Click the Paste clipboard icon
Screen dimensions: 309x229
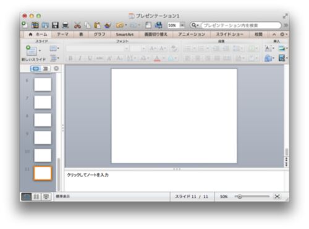[98, 25]
